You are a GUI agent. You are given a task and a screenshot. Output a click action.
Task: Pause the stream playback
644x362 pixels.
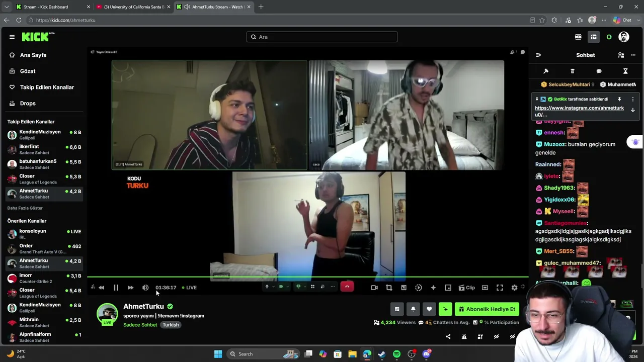(116, 288)
